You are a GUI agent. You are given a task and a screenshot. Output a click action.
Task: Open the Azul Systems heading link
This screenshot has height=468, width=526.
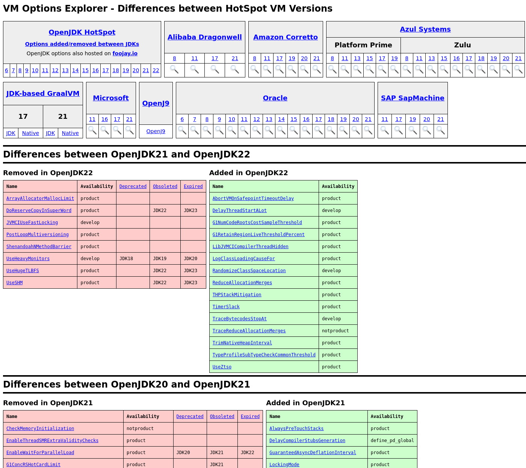coord(425,29)
